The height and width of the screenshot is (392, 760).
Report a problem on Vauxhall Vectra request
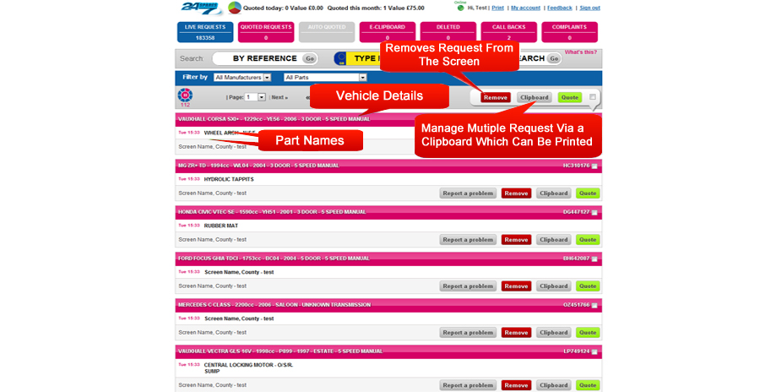pos(468,385)
